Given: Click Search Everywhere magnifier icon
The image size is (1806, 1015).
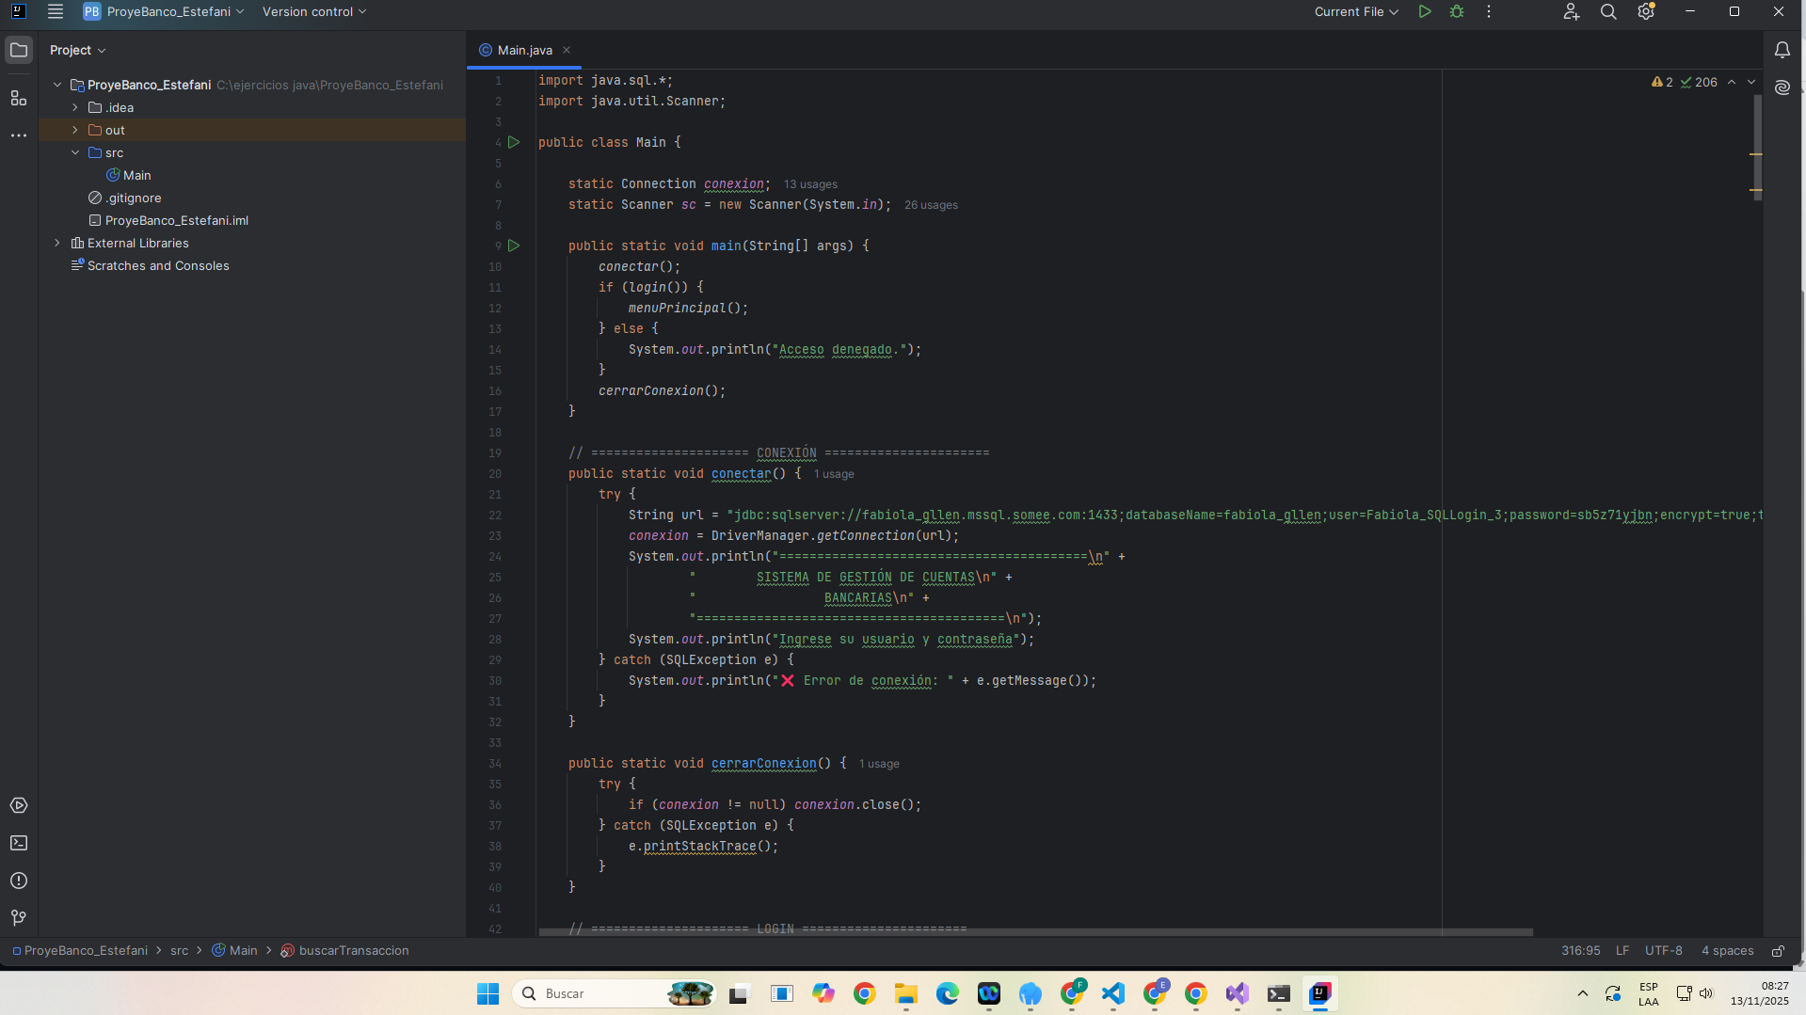Looking at the screenshot, I should (1608, 12).
